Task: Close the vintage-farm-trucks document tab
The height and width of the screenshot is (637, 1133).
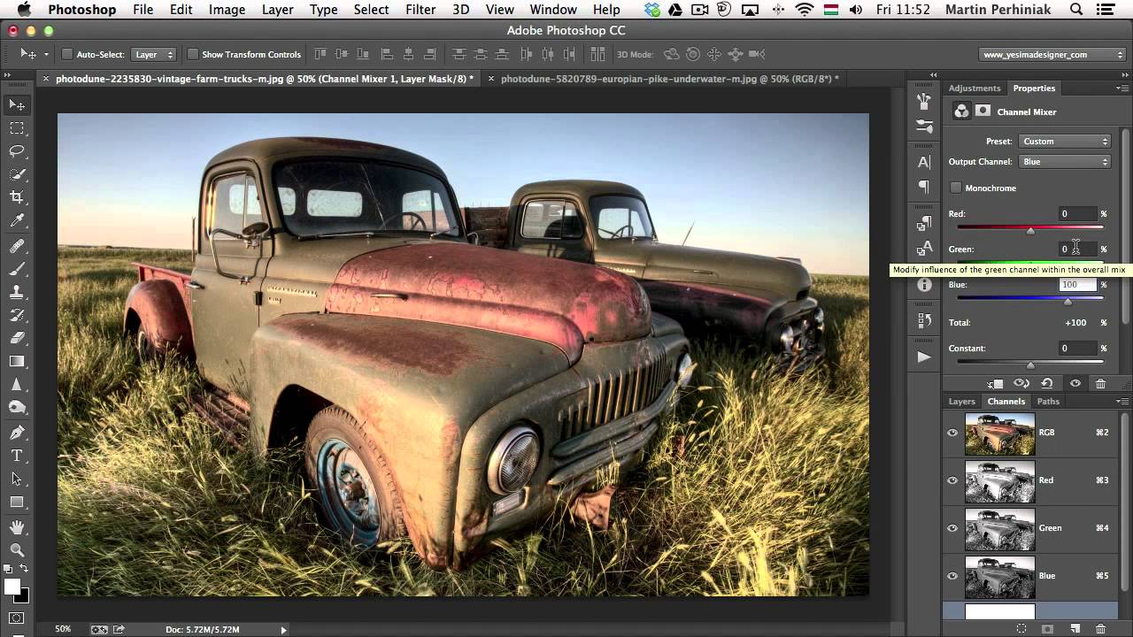Action: (46, 79)
